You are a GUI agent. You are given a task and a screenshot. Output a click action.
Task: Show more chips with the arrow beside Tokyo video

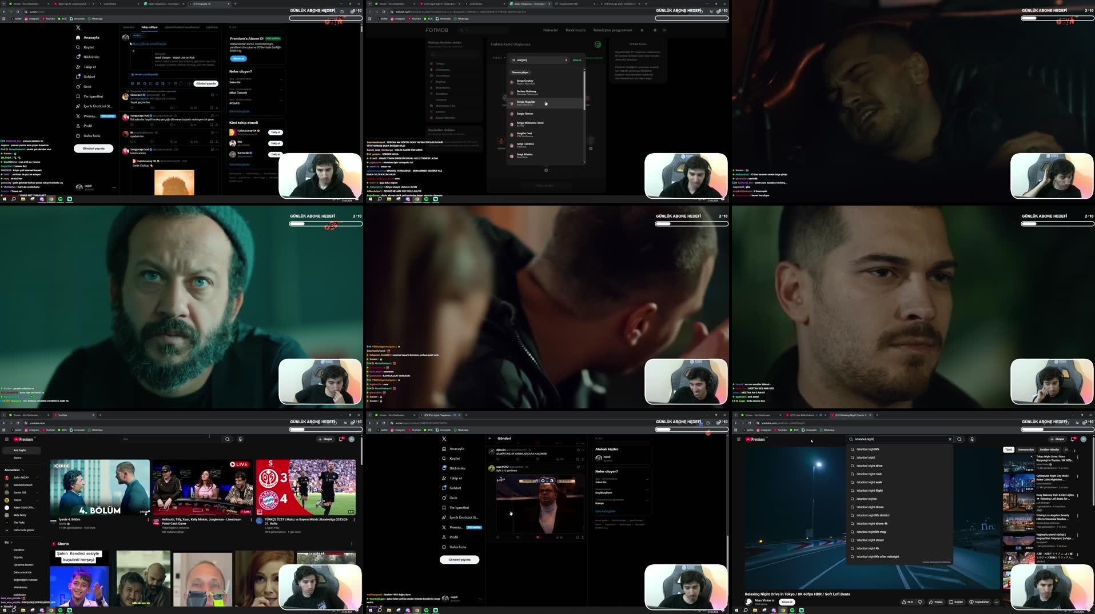1074,451
